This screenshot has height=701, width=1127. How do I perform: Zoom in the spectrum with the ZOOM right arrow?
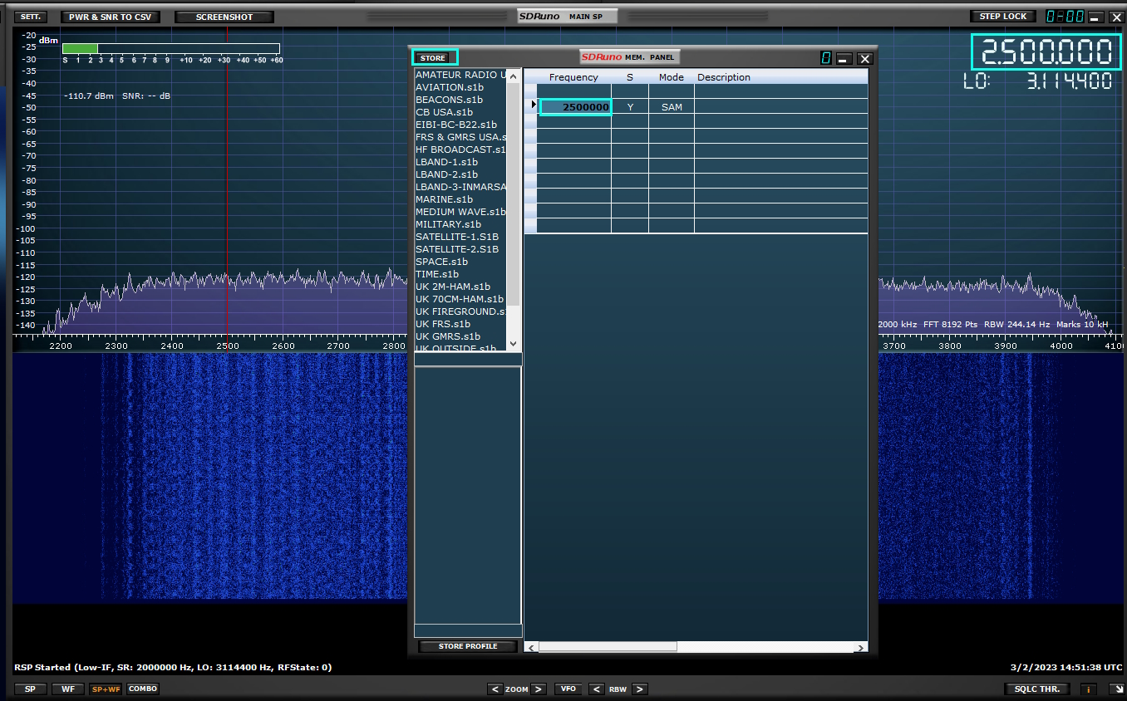[539, 689]
